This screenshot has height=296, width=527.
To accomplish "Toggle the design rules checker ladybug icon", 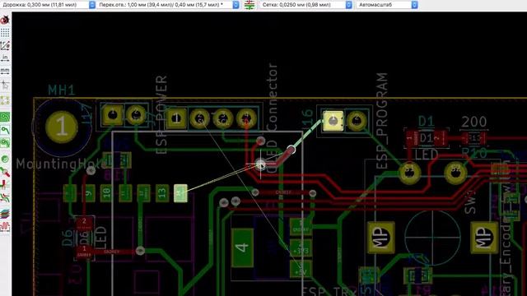I will (5, 20).
